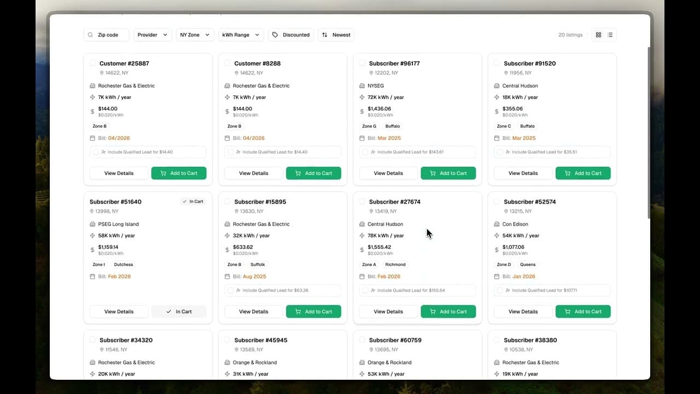Add Subscriber #96177 to cart

point(448,173)
